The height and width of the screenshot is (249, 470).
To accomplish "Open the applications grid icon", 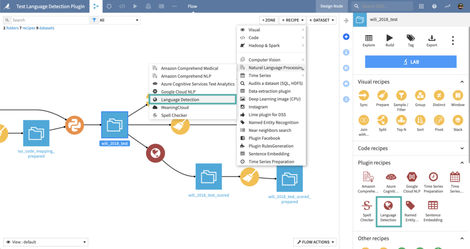I will point(421,6).
